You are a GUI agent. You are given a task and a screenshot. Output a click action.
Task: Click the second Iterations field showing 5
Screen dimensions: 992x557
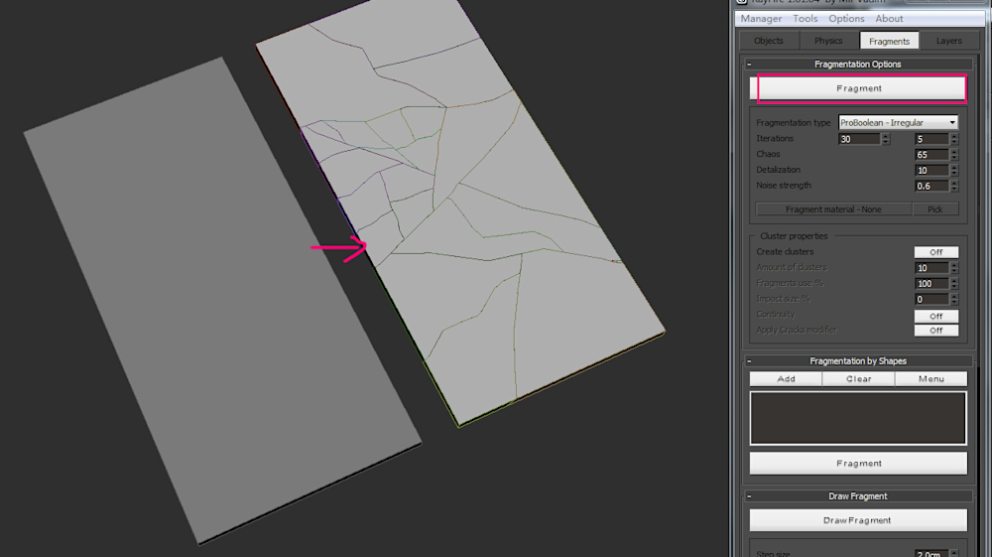931,139
